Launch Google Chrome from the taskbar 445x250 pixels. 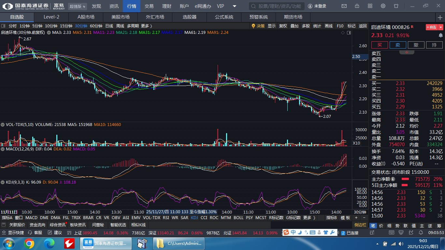pos(29,243)
